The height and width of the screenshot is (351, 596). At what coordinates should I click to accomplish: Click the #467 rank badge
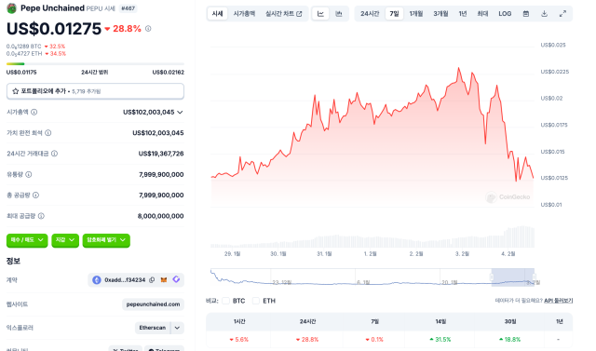click(x=129, y=8)
